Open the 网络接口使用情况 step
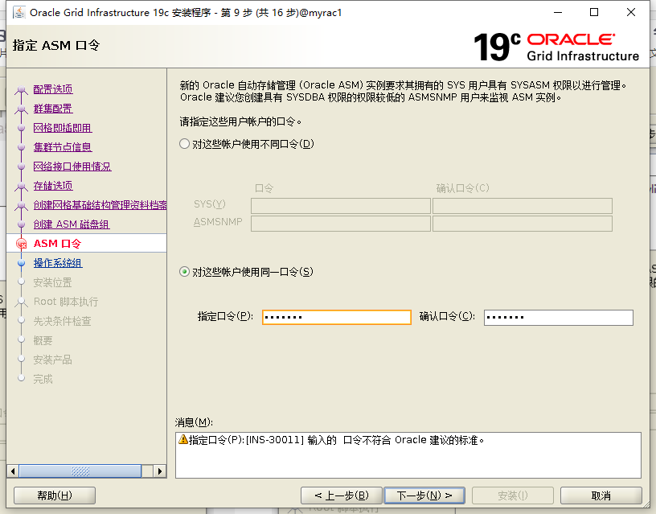The height and width of the screenshot is (514, 656). click(72, 167)
